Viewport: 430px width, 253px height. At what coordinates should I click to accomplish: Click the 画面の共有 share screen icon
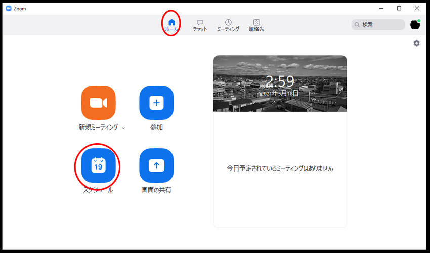click(156, 165)
